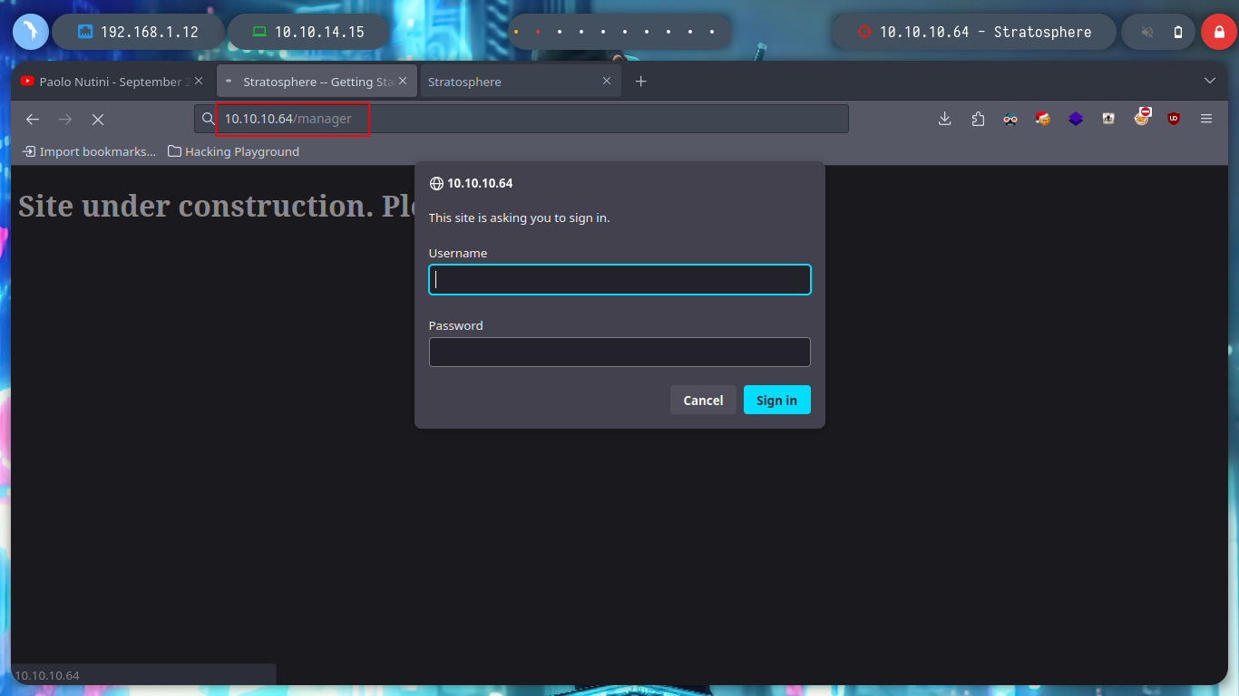Click the Sign in button
This screenshot has width=1239, height=696.
777,400
